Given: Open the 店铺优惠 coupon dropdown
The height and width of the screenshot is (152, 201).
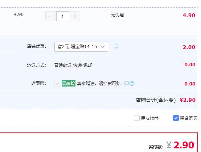Looking at the screenshot, I should [81, 47].
